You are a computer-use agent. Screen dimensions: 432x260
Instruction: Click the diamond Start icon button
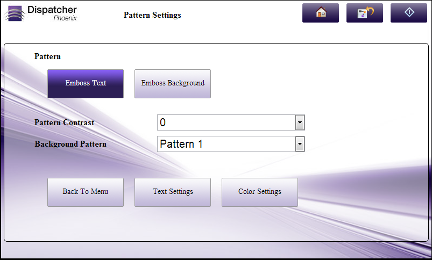(x=408, y=13)
